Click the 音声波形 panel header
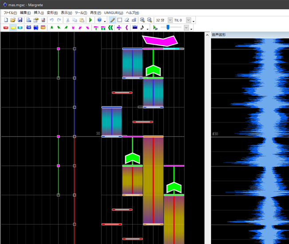The width and height of the screenshot is (289, 244). [x=218, y=35]
